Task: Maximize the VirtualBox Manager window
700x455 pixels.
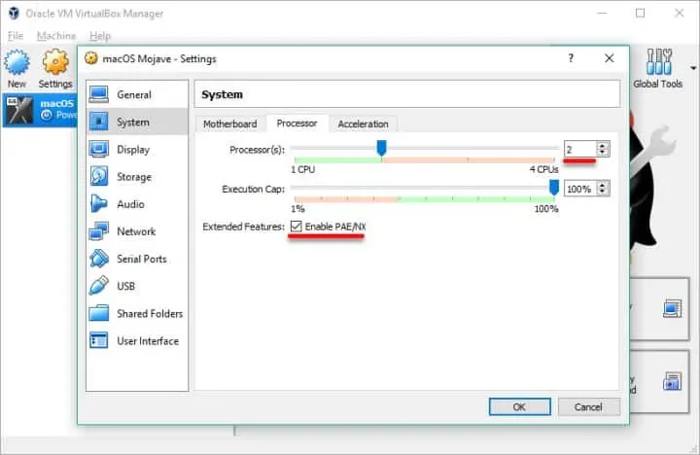Action: coord(640,13)
